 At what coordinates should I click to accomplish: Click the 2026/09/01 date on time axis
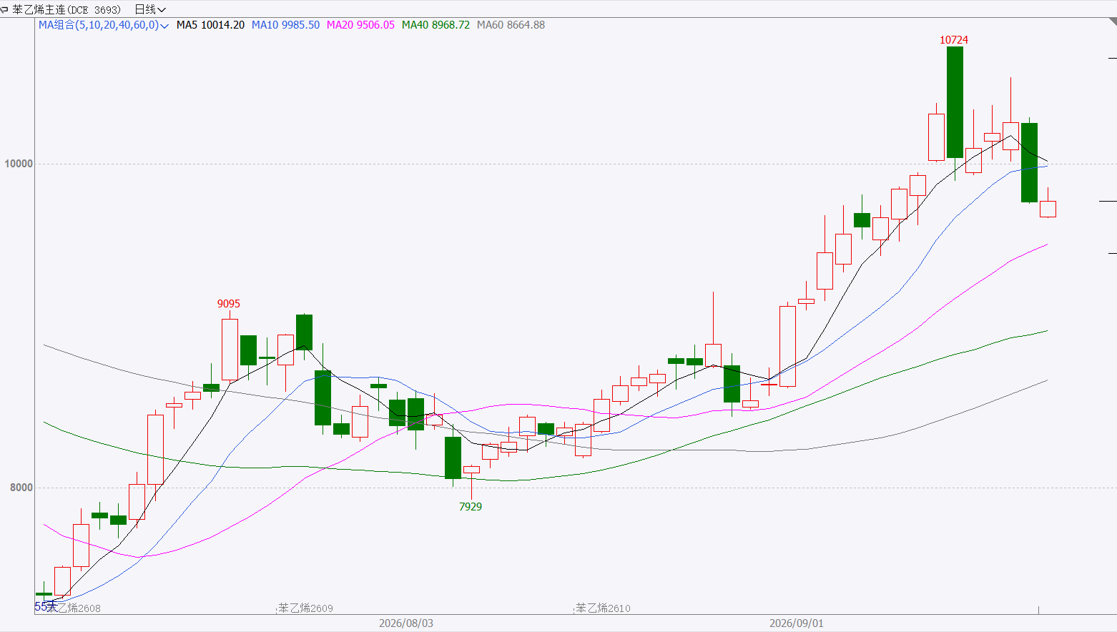coord(797,623)
